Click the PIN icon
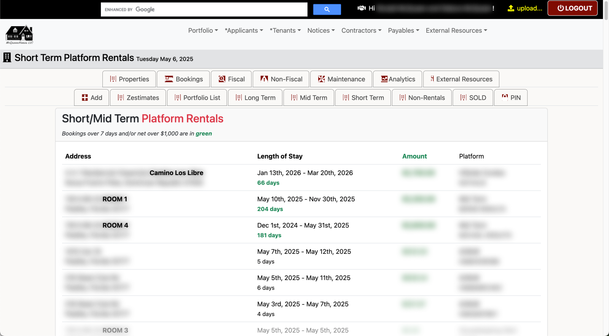Image resolution: width=609 pixels, height=336 pixels. (x=505, y=97)
